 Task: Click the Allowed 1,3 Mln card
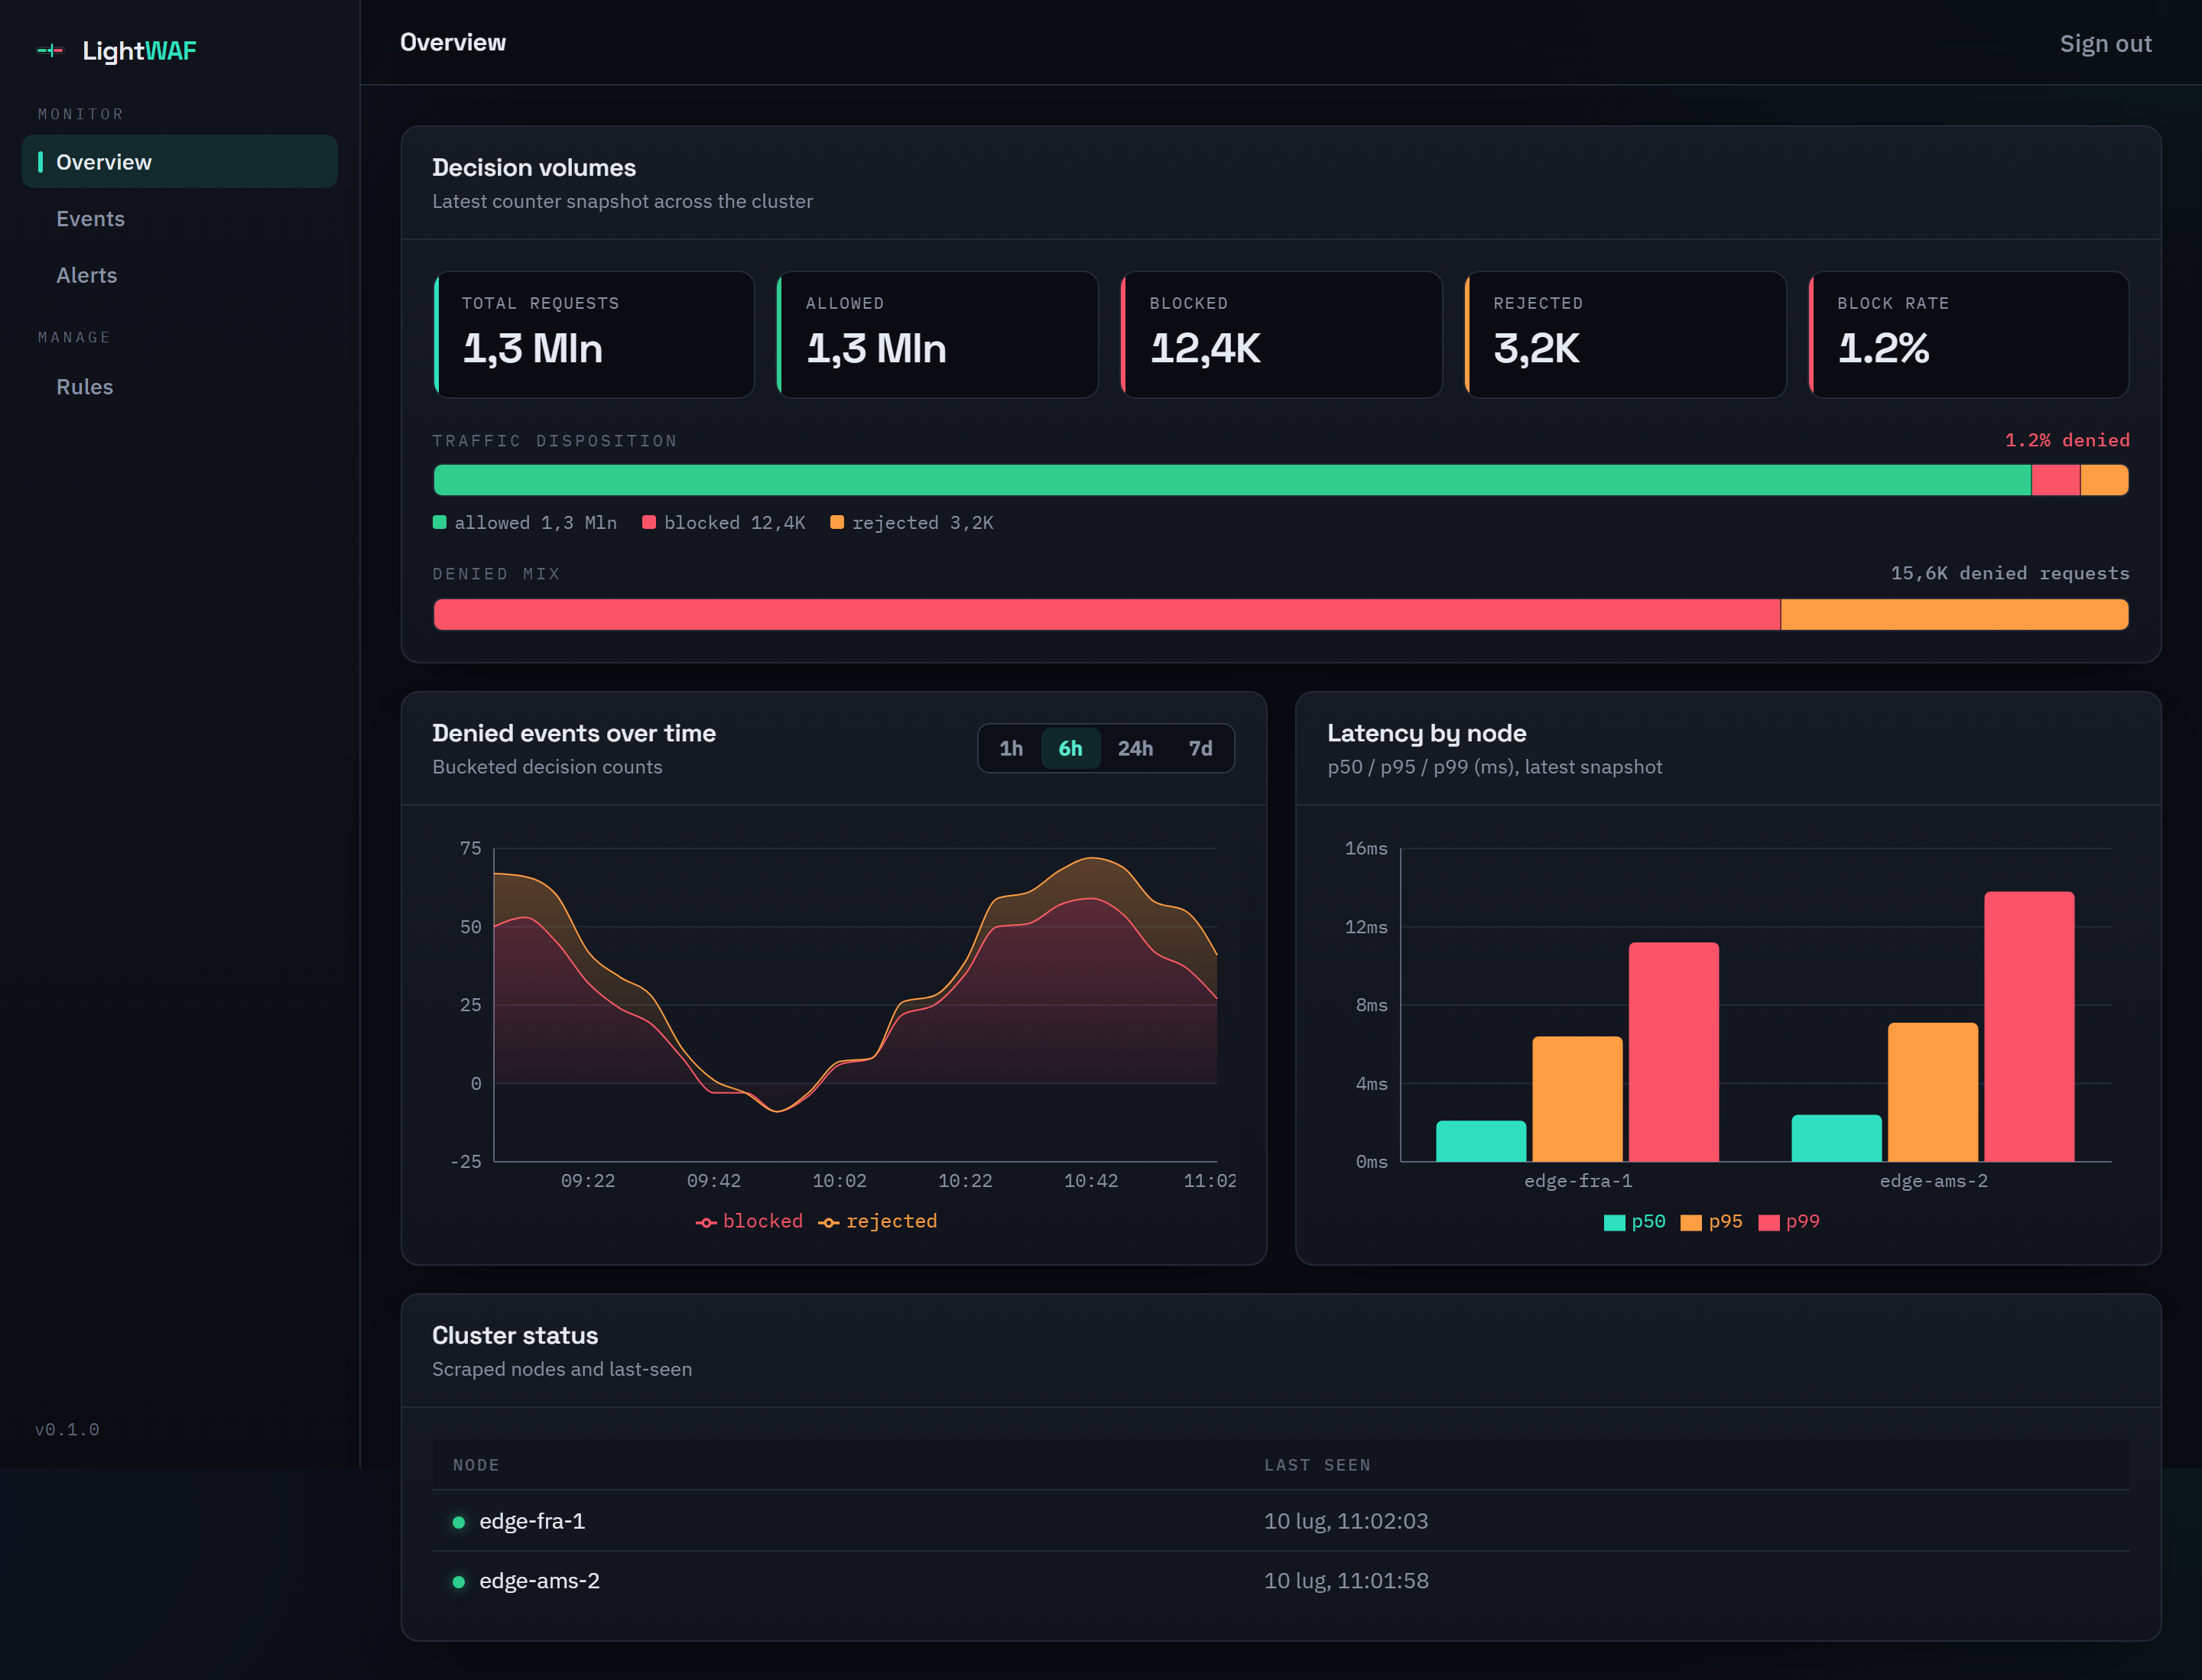[x=937, y=335]
